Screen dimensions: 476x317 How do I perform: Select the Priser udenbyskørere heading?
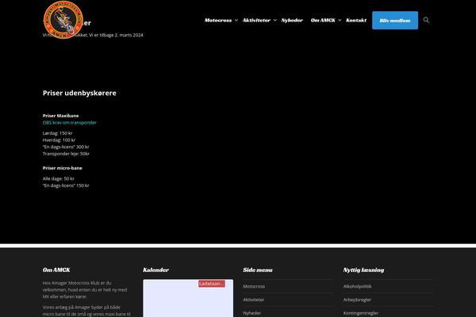79,94
